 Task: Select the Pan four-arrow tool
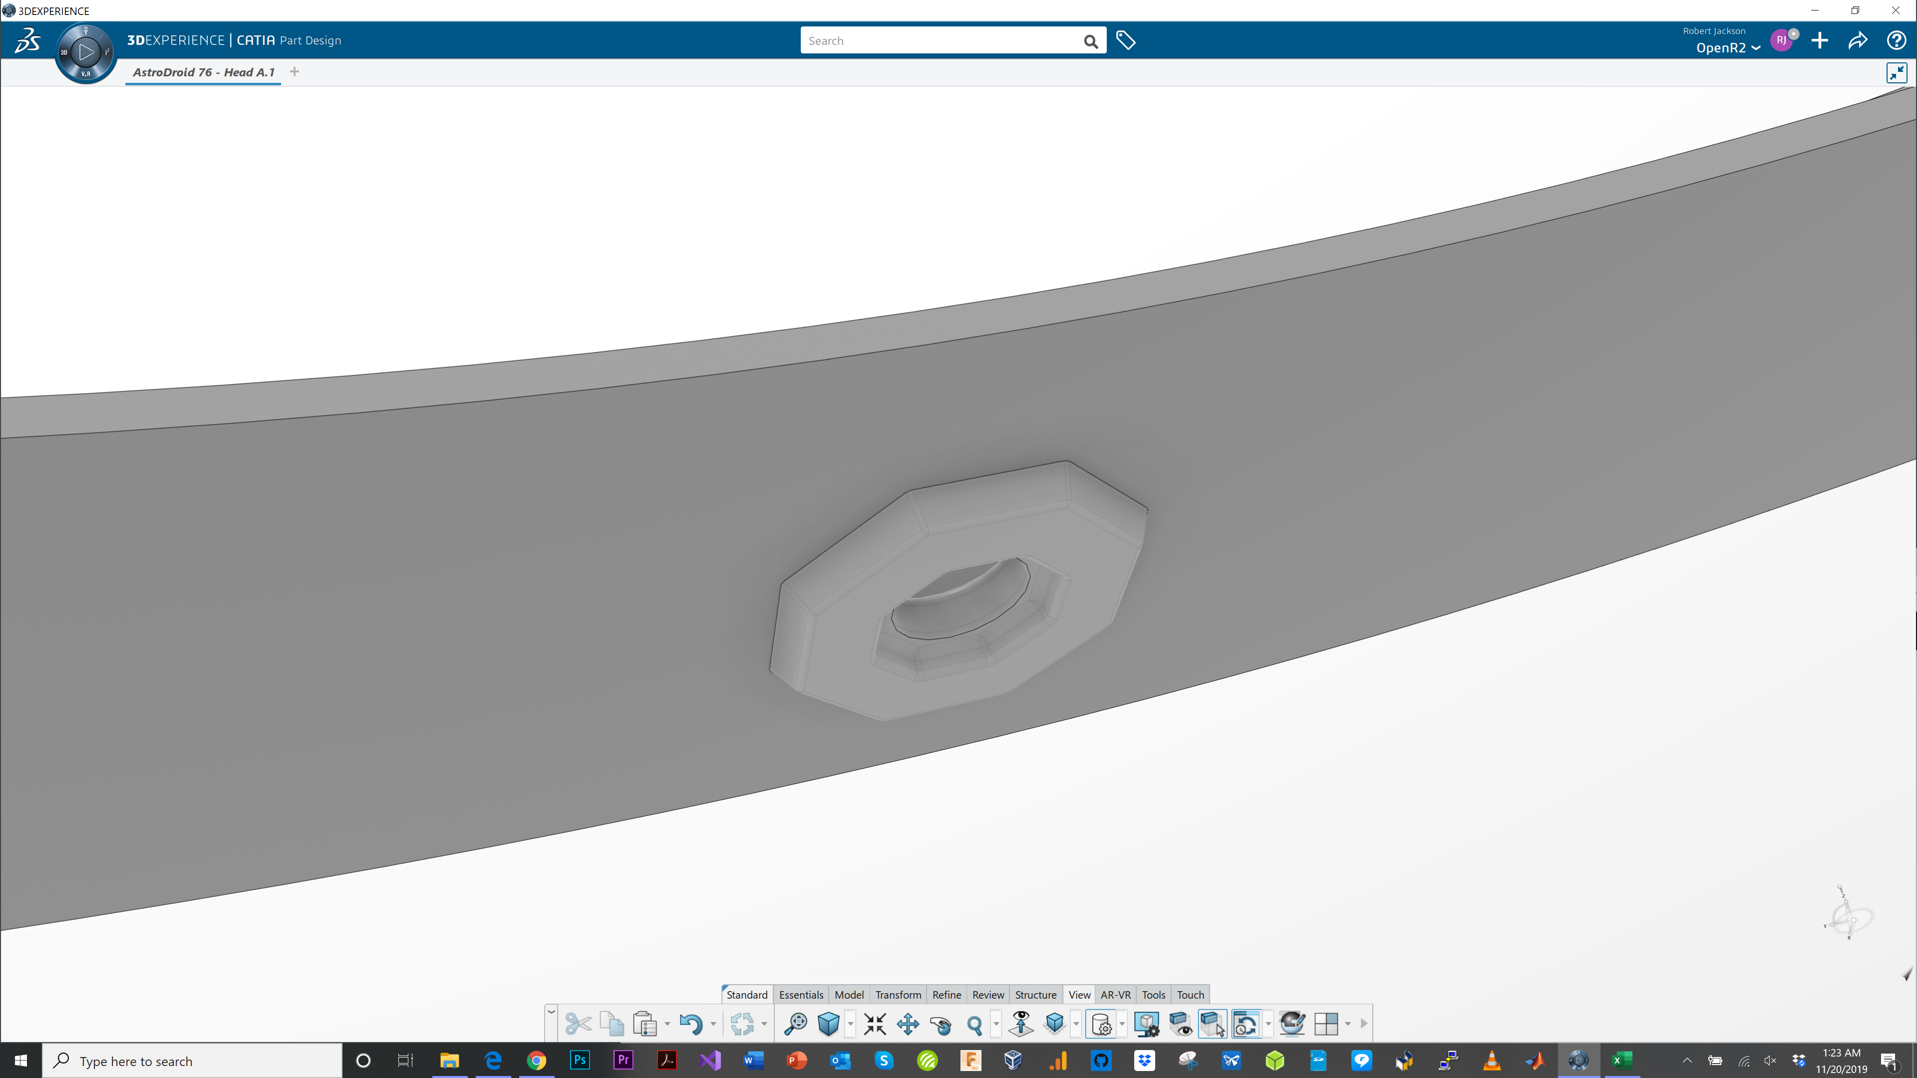pyautogui.click(x=908, y=1024)
